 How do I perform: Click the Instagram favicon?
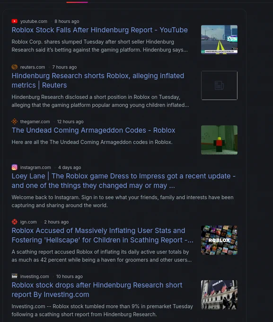pyautogui.click(x=14, y=167)
